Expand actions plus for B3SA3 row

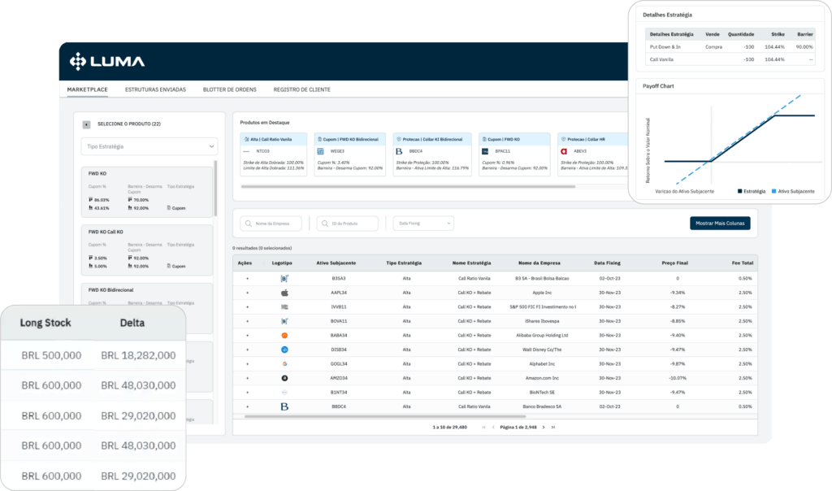[247, 278]
